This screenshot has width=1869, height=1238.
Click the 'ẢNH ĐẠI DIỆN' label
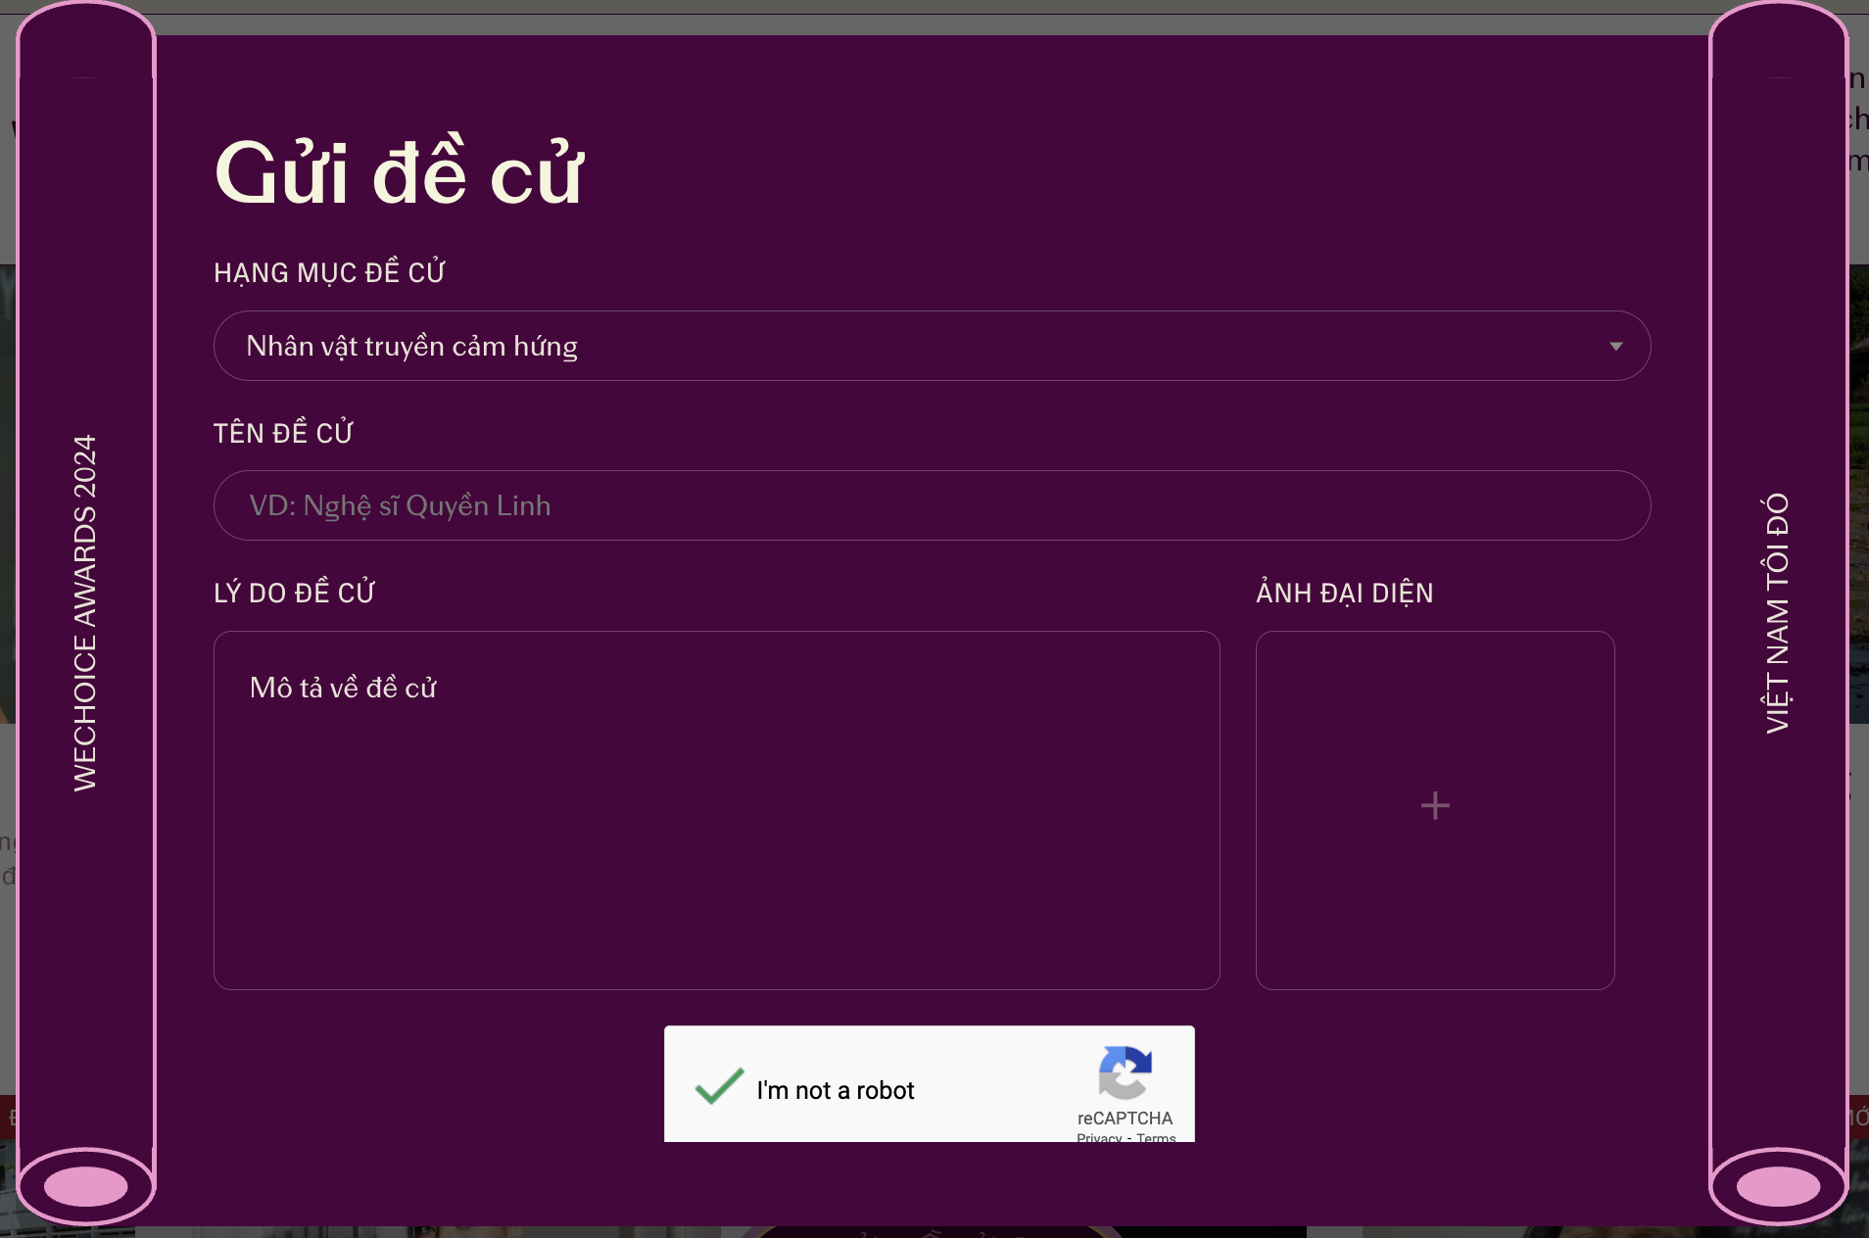[x=1344, y=593]
